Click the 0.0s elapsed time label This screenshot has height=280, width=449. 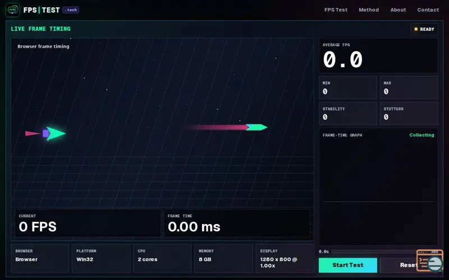324,251
